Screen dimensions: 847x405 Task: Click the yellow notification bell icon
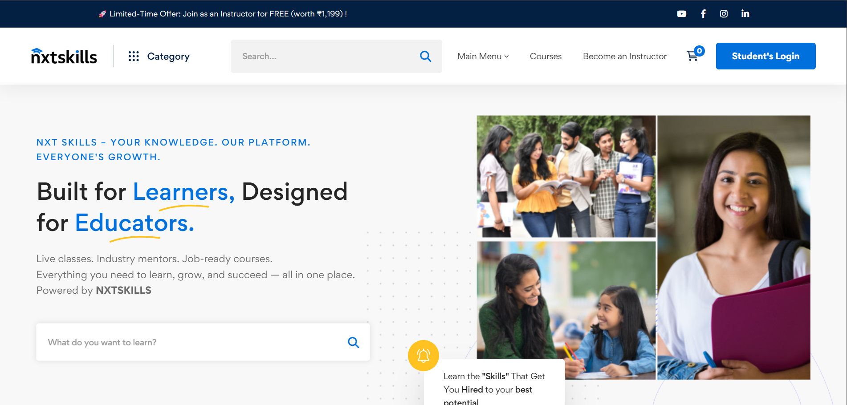[423, 356]
